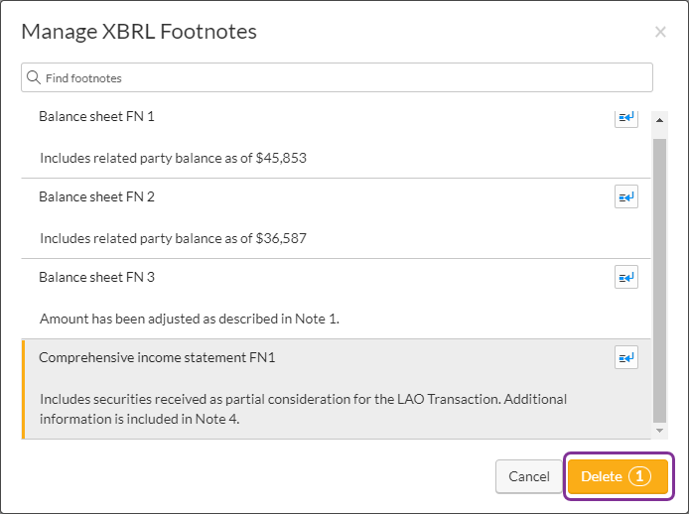This screenshot has width=689, height=514.
Task: Click the footnote list scrollbar thumb
Action: [x=659, y=280]
